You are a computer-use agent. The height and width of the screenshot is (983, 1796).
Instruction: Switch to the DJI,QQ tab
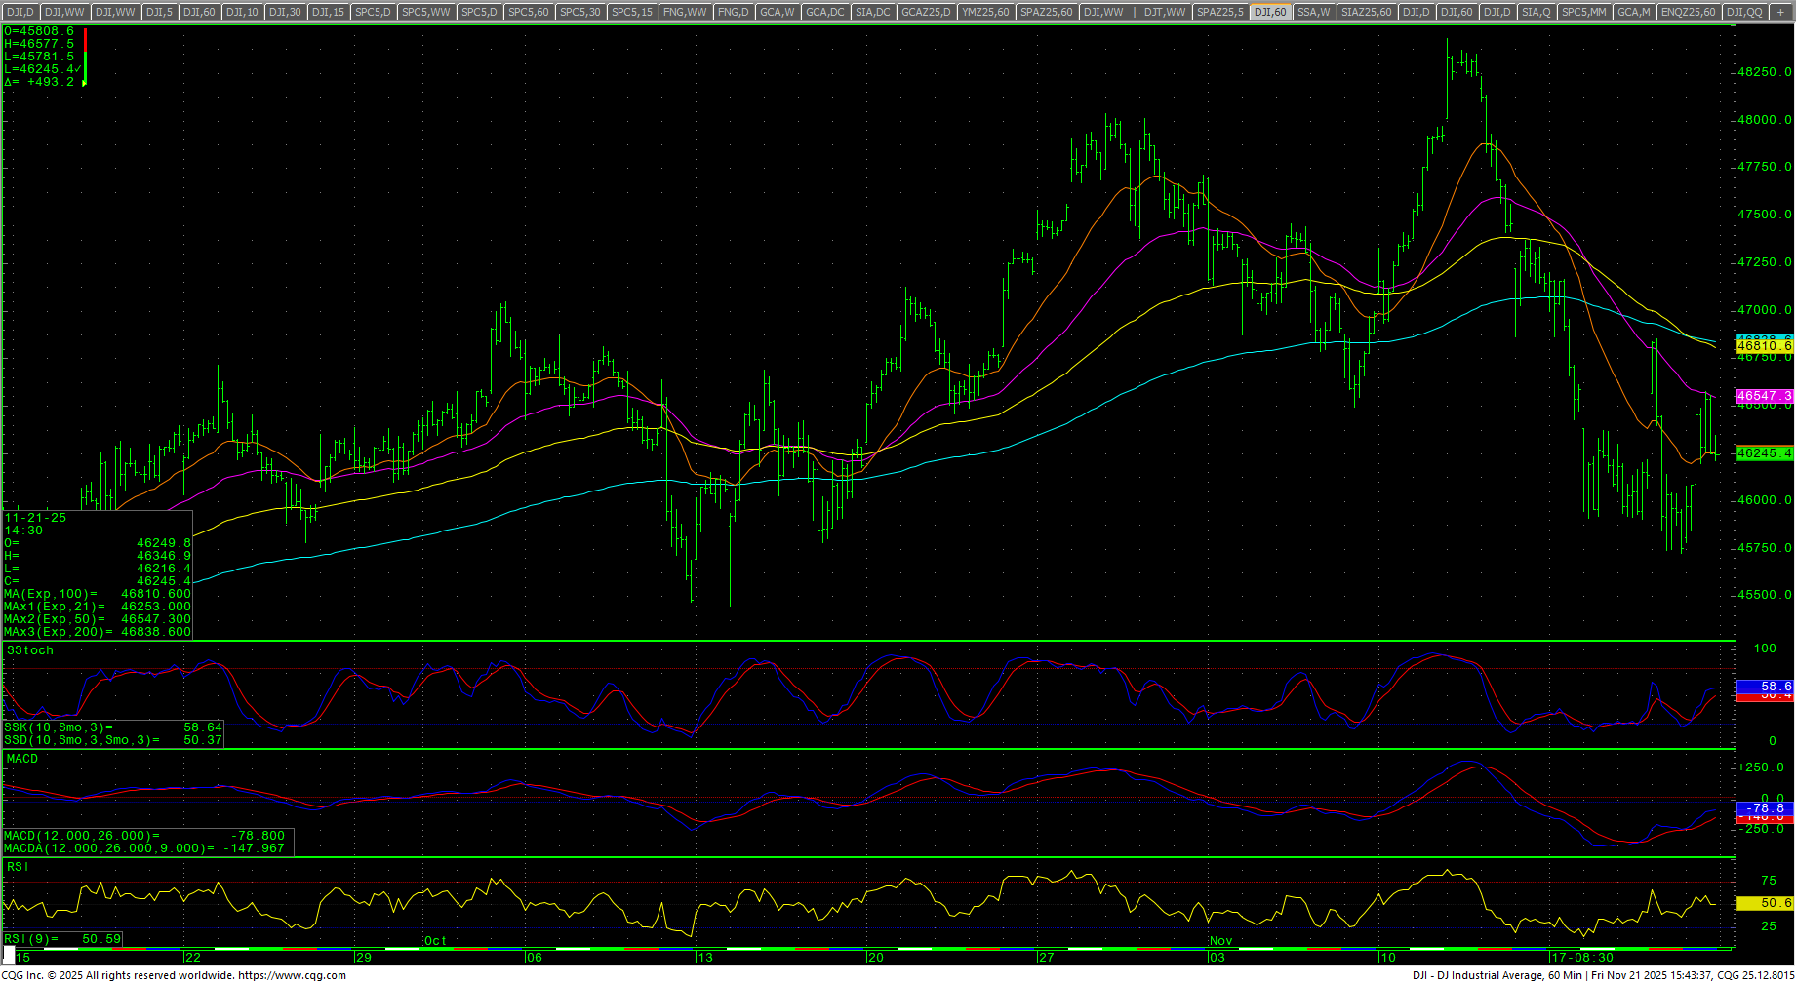[x=1743, y=12]
